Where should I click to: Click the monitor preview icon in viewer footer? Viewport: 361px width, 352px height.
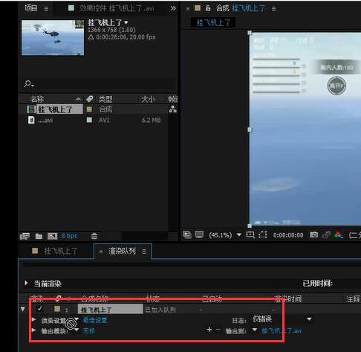(x=199, y=234)
